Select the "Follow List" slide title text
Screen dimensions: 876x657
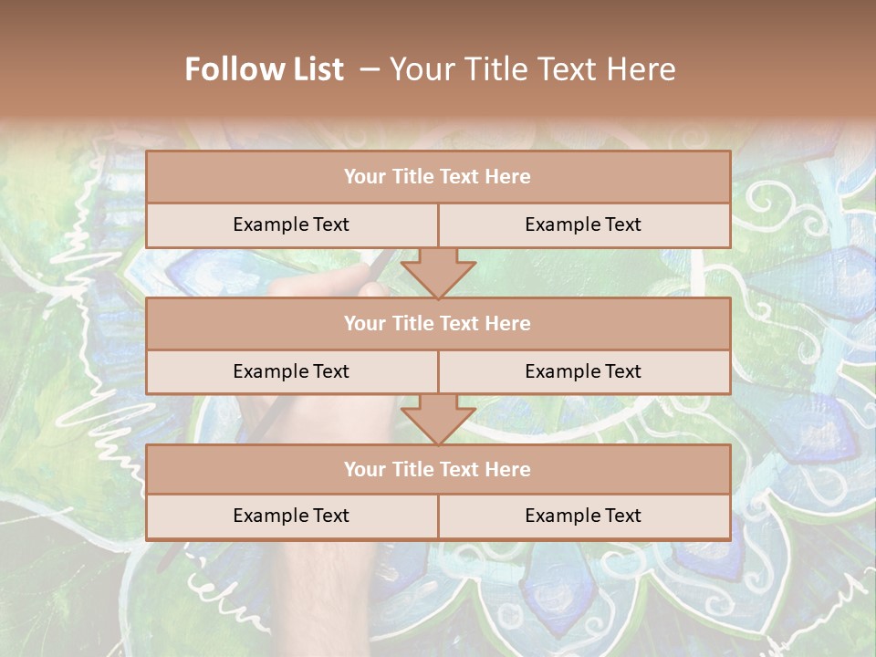265,69
